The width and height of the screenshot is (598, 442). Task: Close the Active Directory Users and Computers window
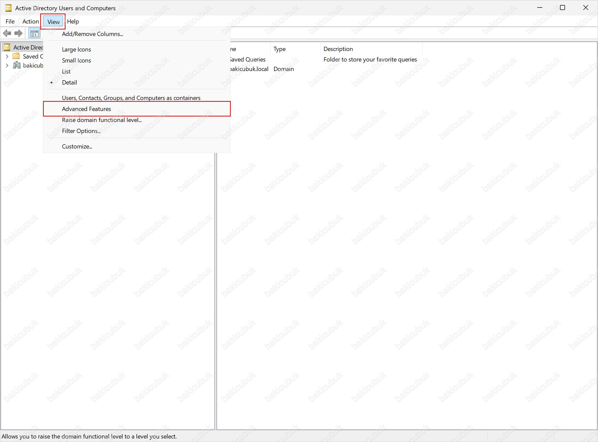pos(586,8)
